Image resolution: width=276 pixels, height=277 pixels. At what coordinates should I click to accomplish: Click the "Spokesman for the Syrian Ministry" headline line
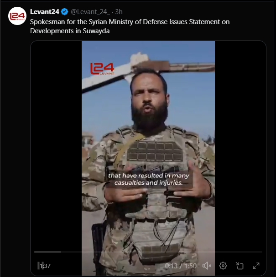tap(130, 22)
